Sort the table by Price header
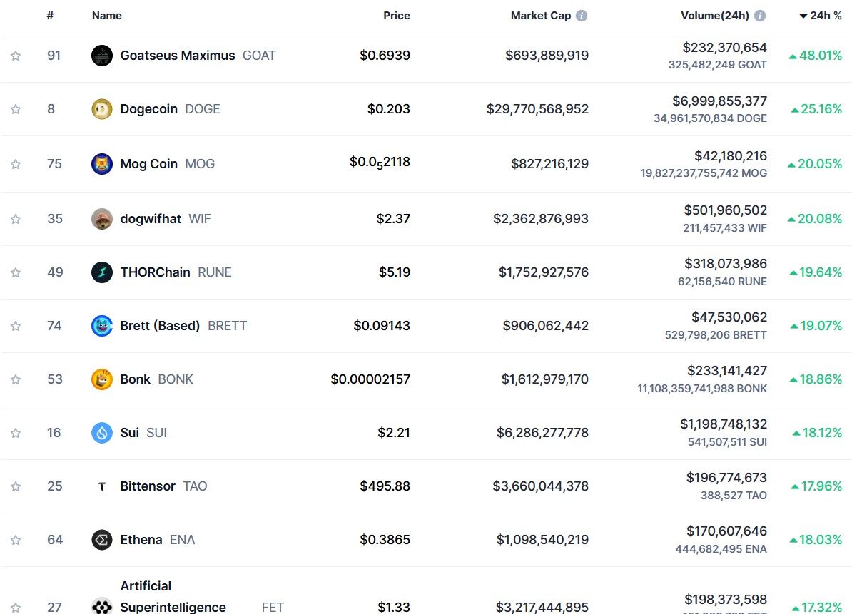This screenshot has height=614, width=852. pyautogui.click(x=396, y=16)
